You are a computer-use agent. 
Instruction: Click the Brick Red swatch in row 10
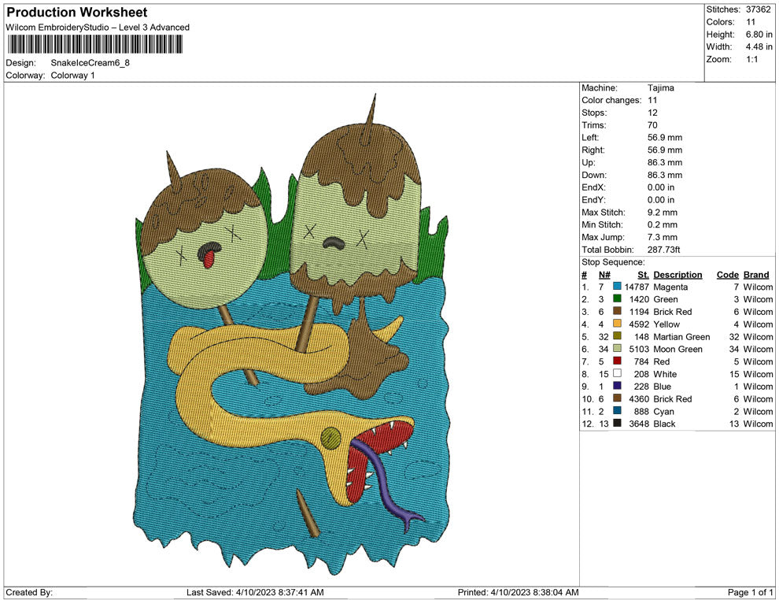click(x=617, y=398)
